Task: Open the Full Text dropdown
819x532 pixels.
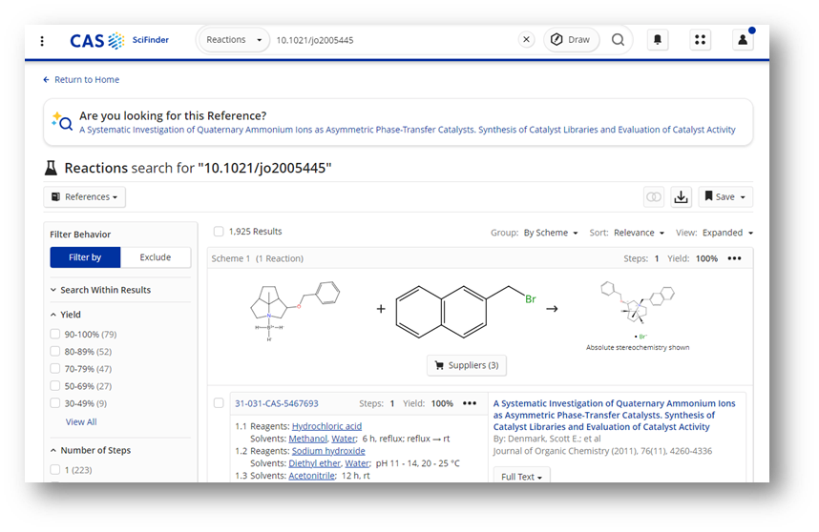Action: click(521, 475)
